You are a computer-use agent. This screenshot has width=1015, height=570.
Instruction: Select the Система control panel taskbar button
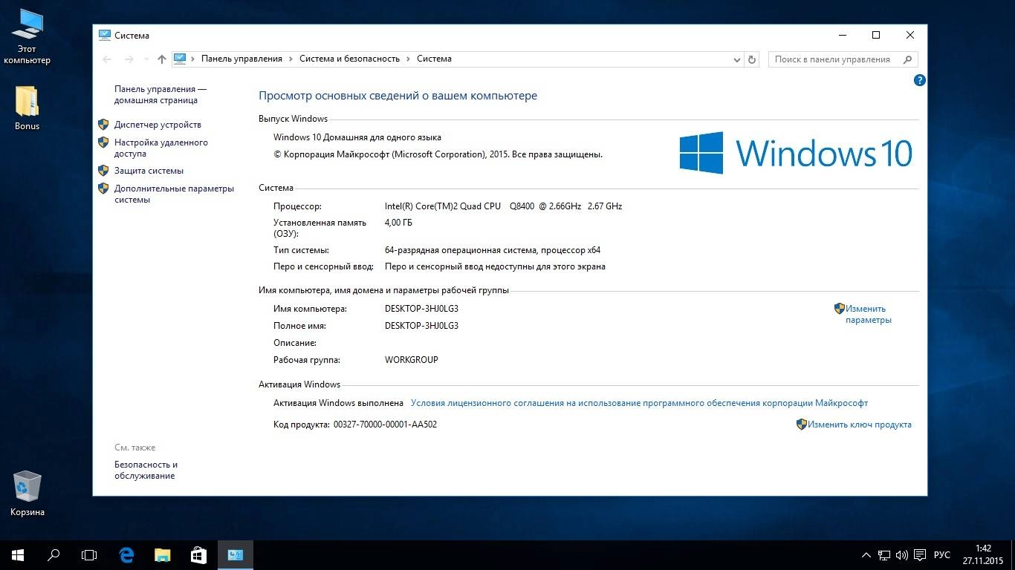tap(235, 554)
